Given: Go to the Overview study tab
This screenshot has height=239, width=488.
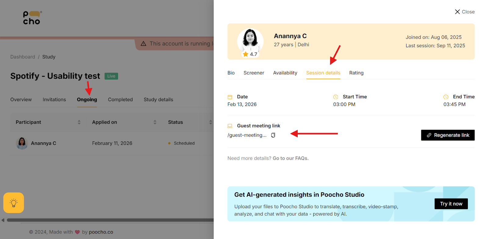Looking at the screenshot, I should click(x=21, y=100).
